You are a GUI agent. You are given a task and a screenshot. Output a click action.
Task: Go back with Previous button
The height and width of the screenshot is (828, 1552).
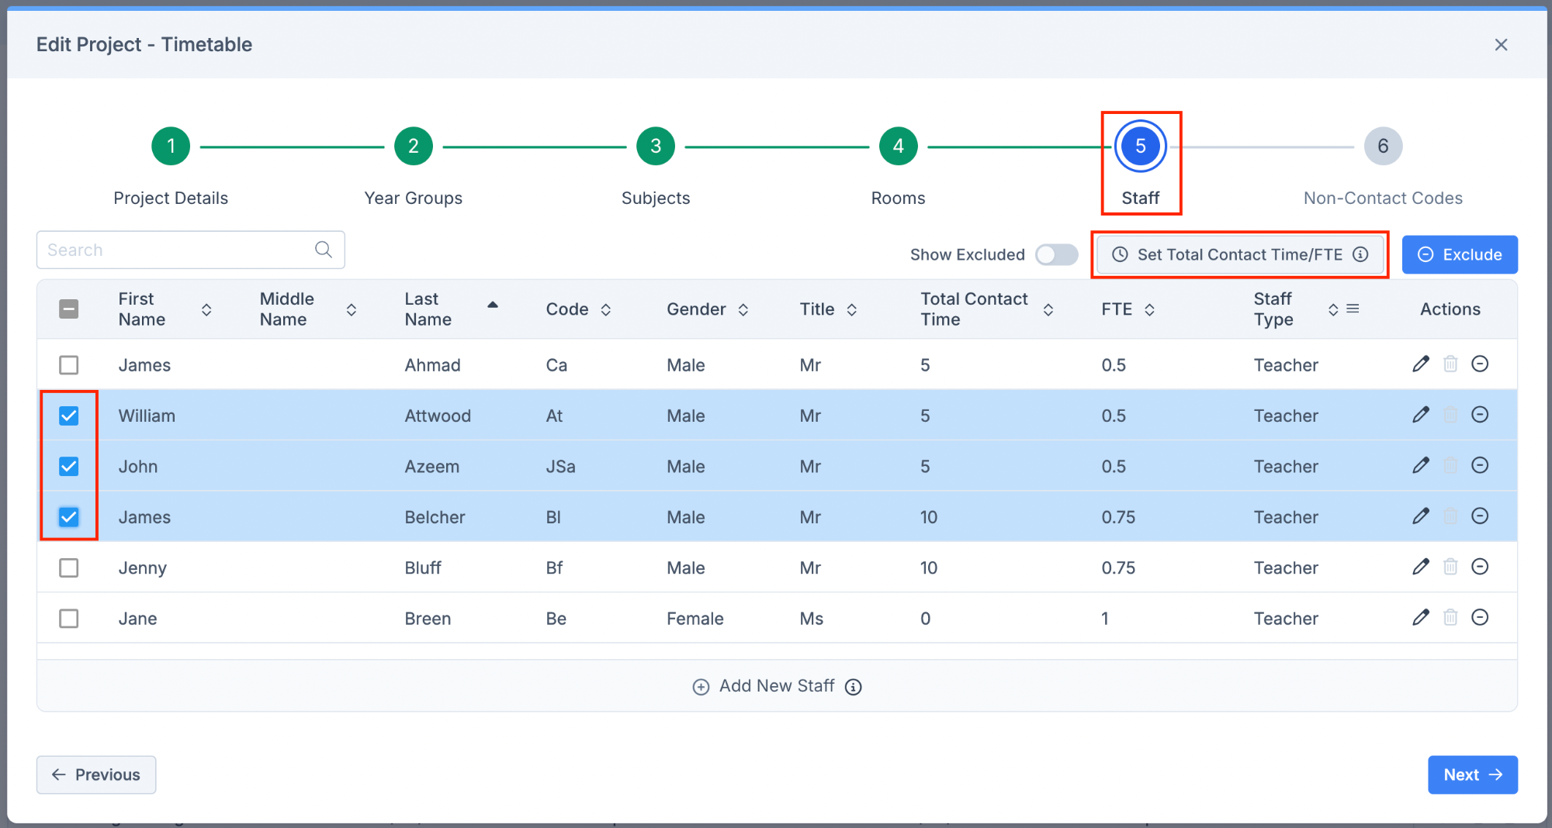96,775
